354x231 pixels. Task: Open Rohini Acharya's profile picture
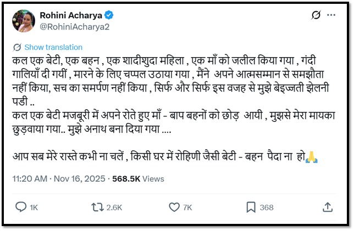tap(21, 19)
